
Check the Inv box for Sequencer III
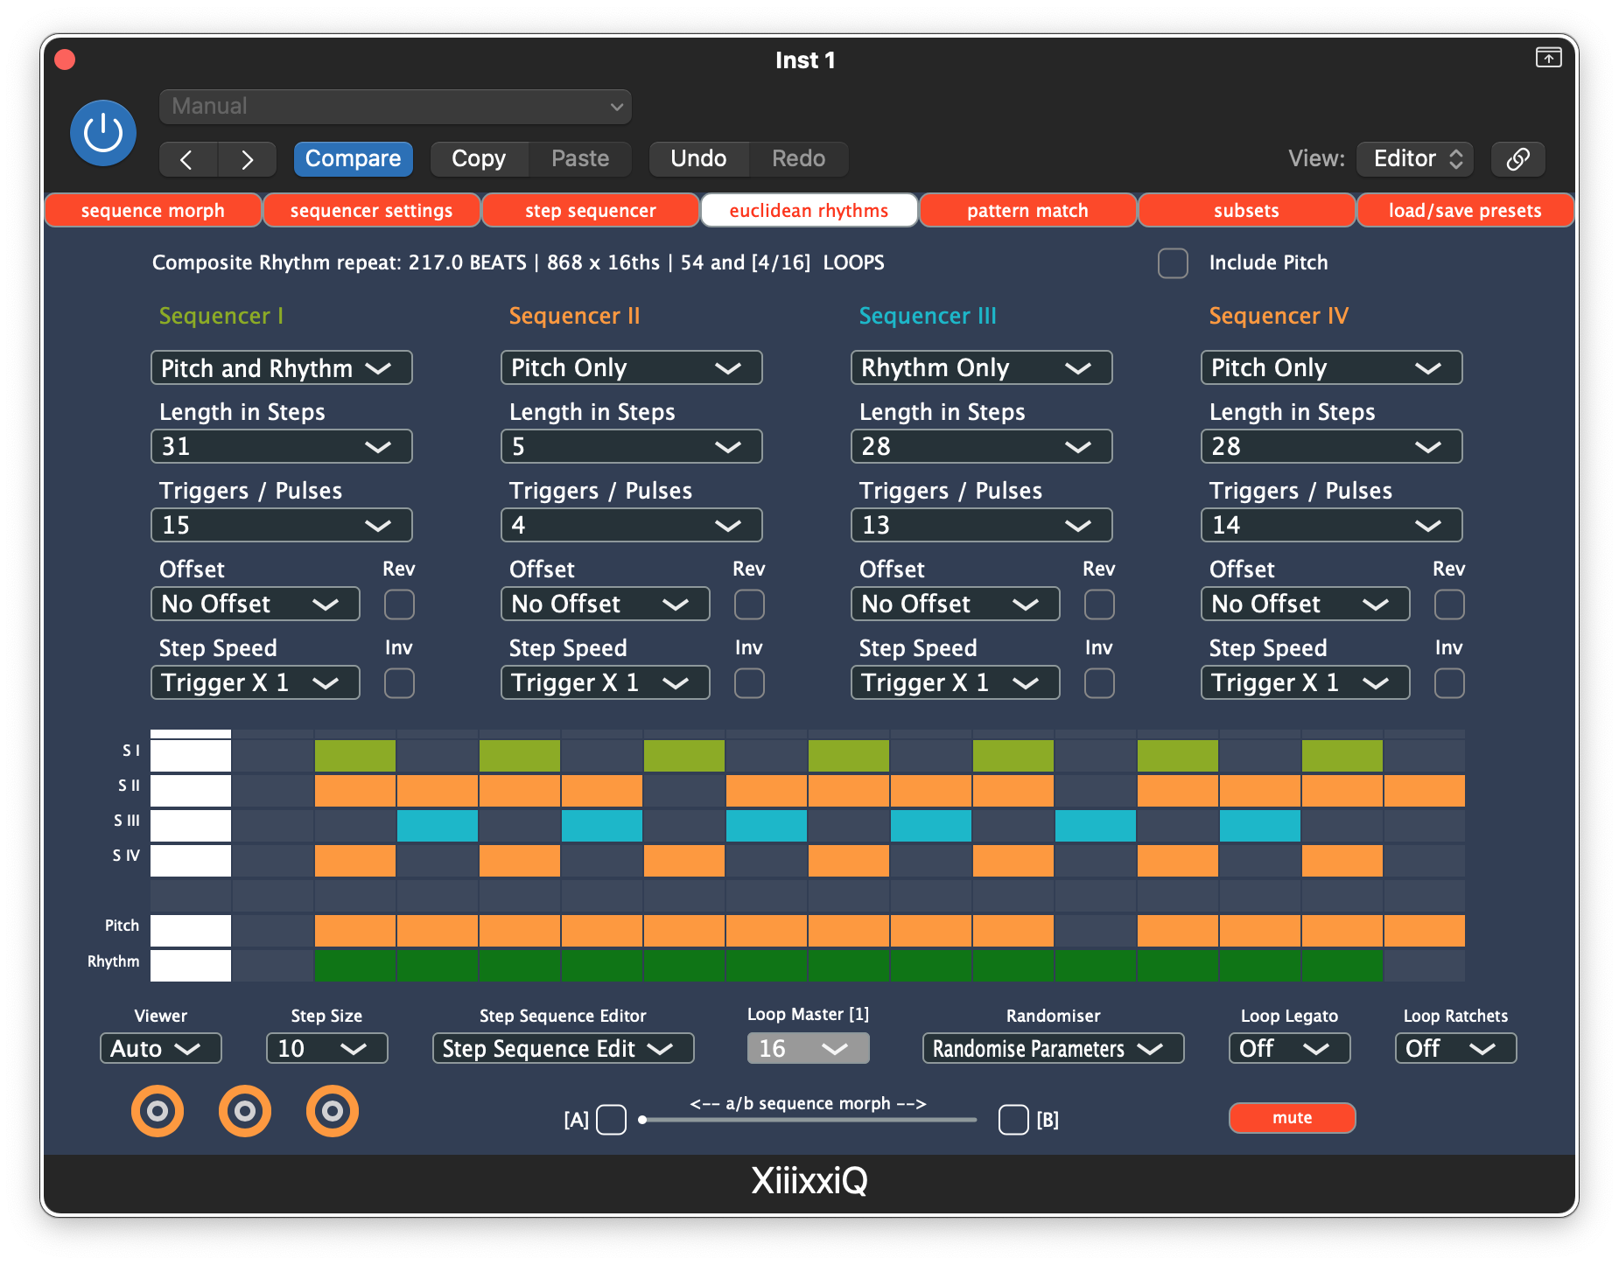coord(1099,682)
